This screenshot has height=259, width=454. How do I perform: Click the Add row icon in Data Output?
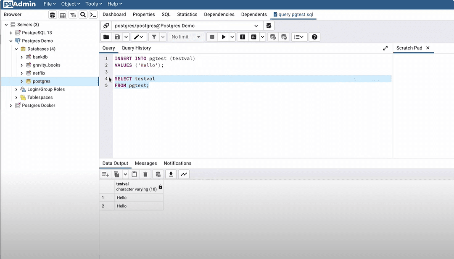[106, 174]
